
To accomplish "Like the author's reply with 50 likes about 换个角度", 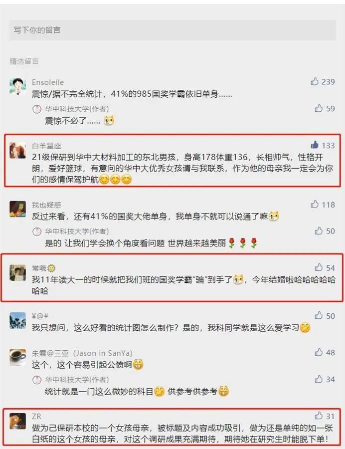I will [319, 231].
